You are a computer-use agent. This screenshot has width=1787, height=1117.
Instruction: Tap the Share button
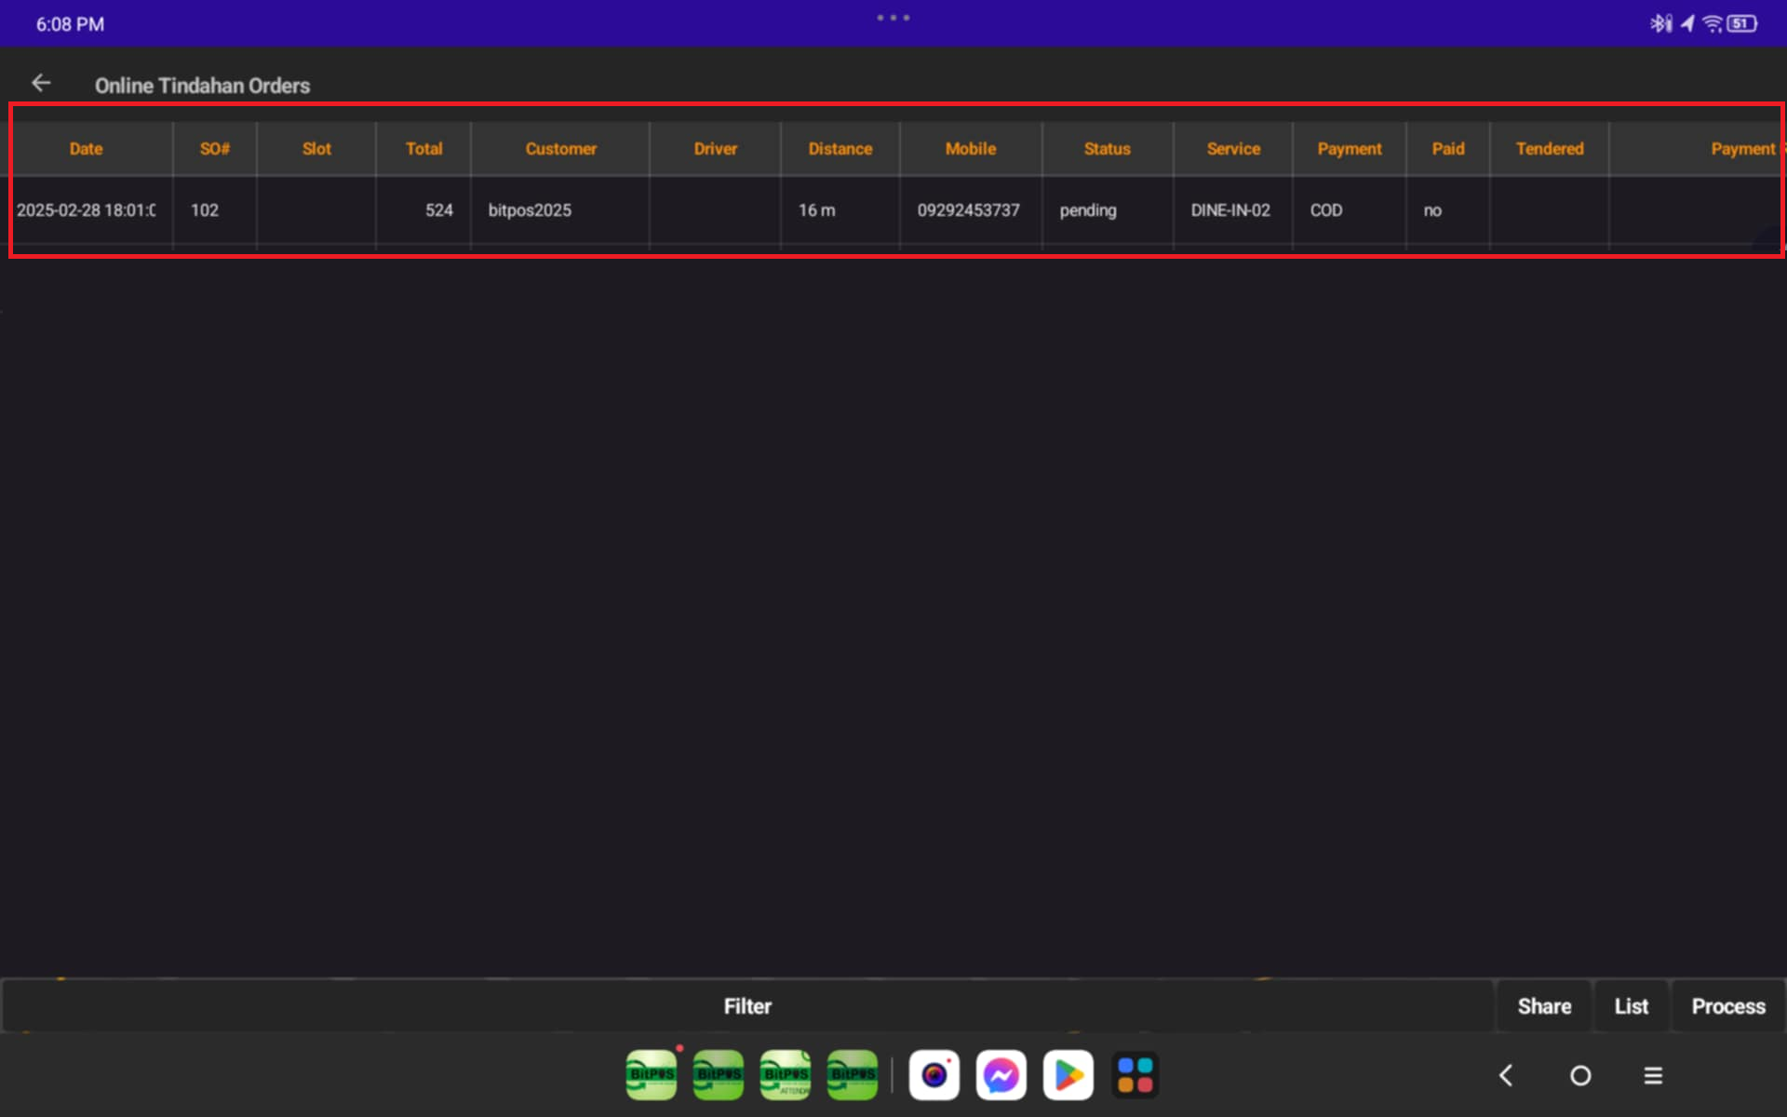pyautogui.click(x=1544, y=1006)
